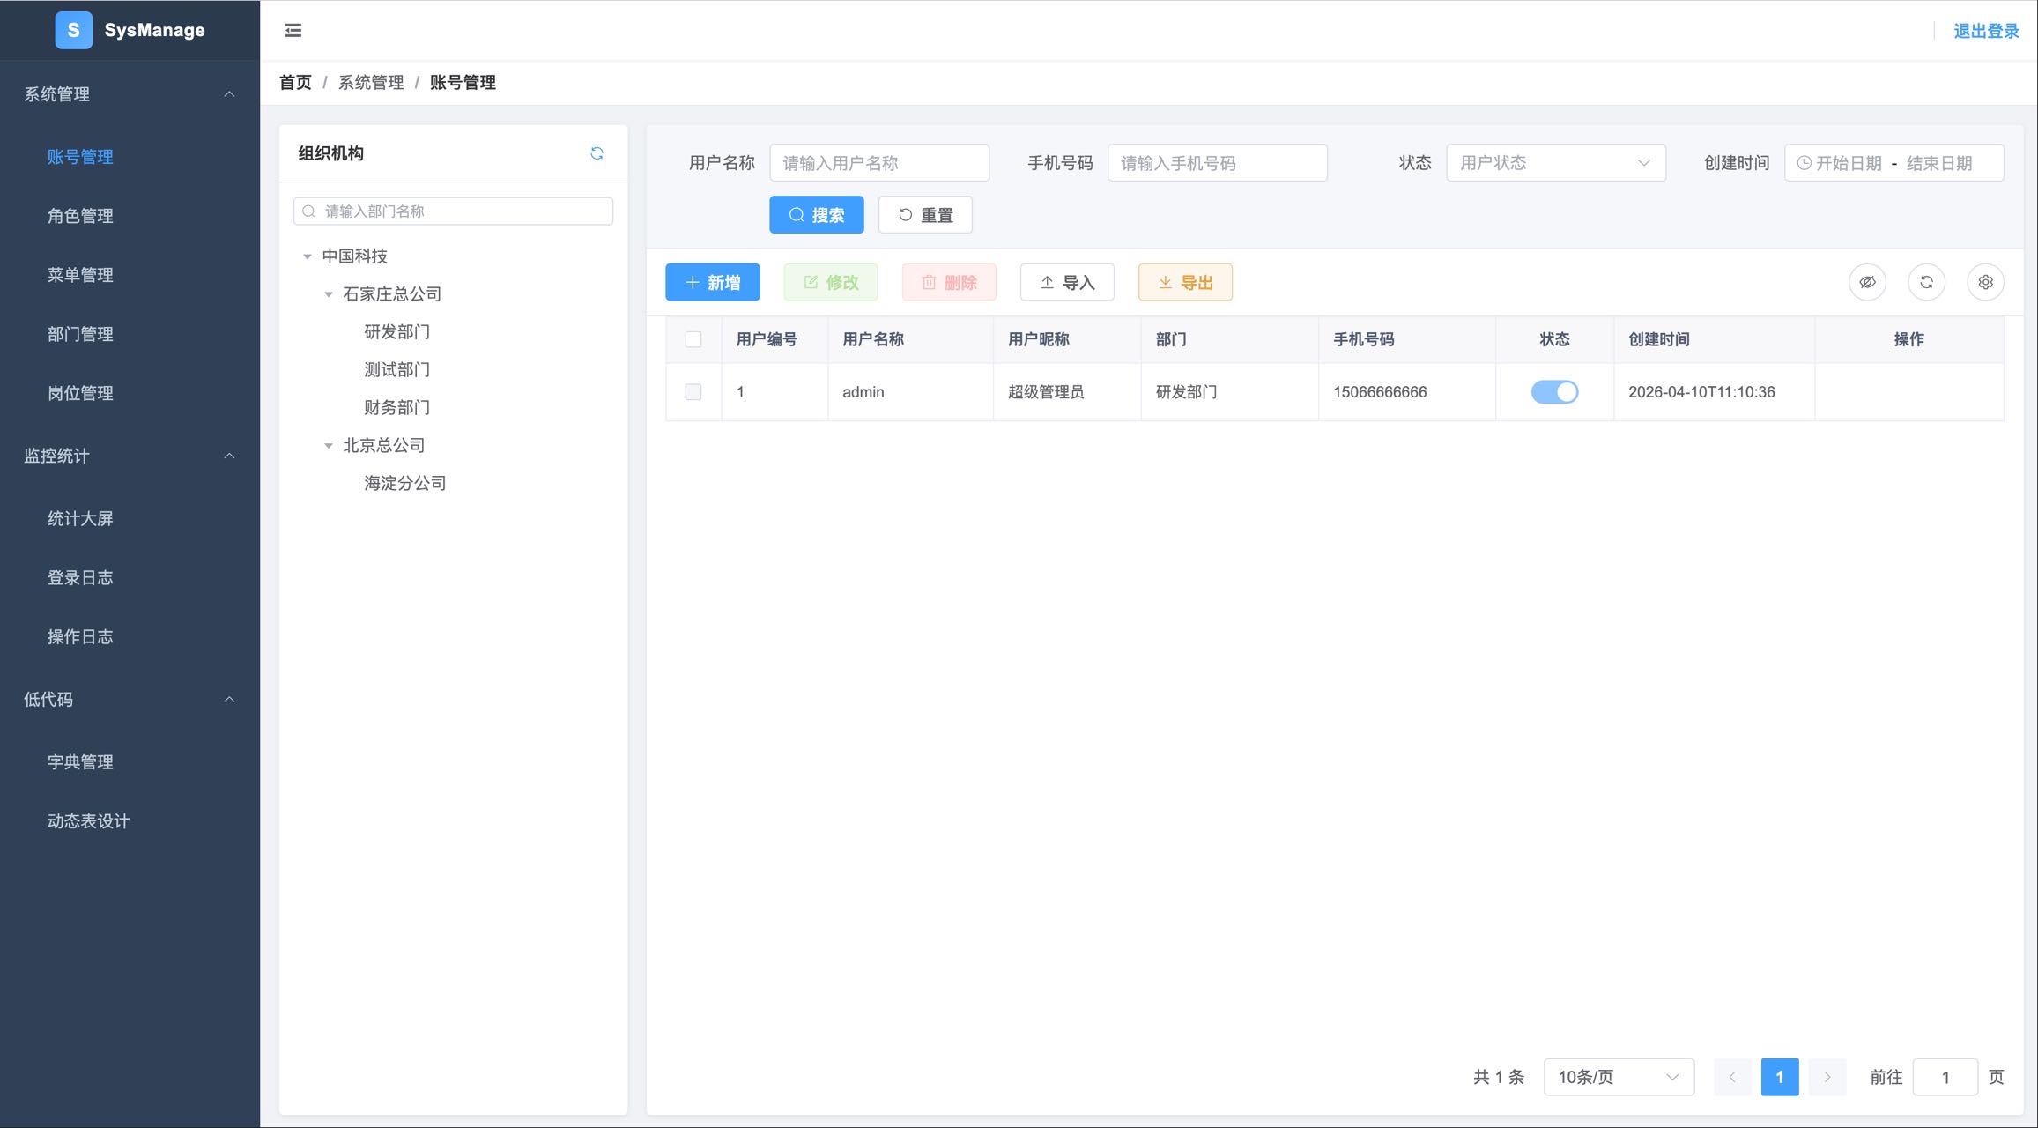Click the collapse sidebar icon
Screen dimensions: 2038x1128
pos(292,30)
